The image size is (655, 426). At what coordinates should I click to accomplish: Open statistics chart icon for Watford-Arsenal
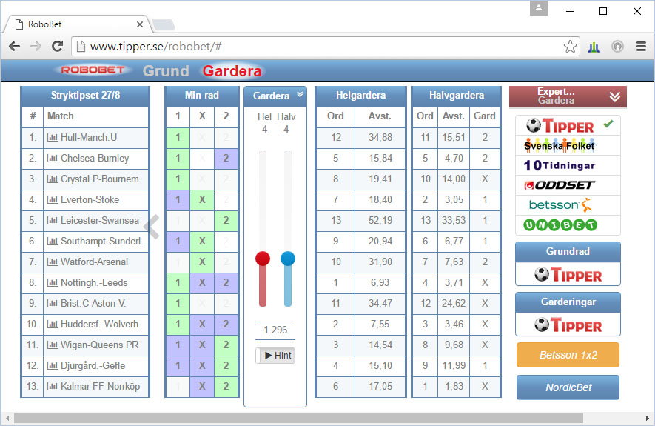[53, 262]
